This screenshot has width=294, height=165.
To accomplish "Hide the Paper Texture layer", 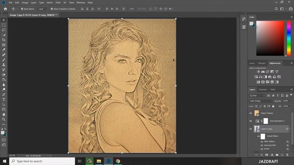I will point(251,113).
